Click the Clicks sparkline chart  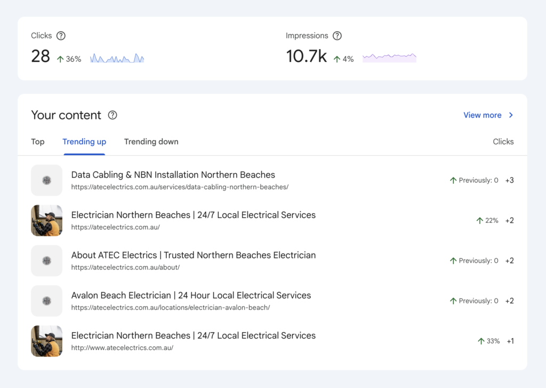click(117, 57)
